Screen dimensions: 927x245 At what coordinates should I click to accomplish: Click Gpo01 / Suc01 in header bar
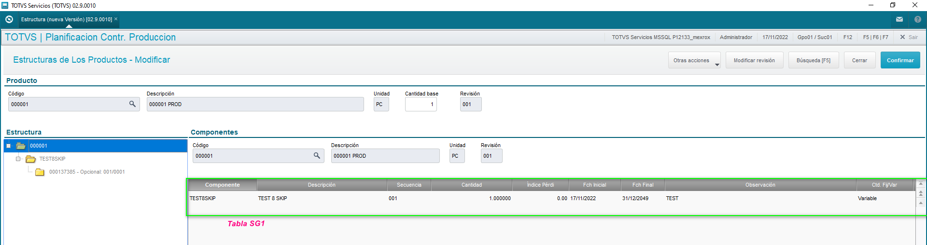pyautogui.click(x=815, y=37)
